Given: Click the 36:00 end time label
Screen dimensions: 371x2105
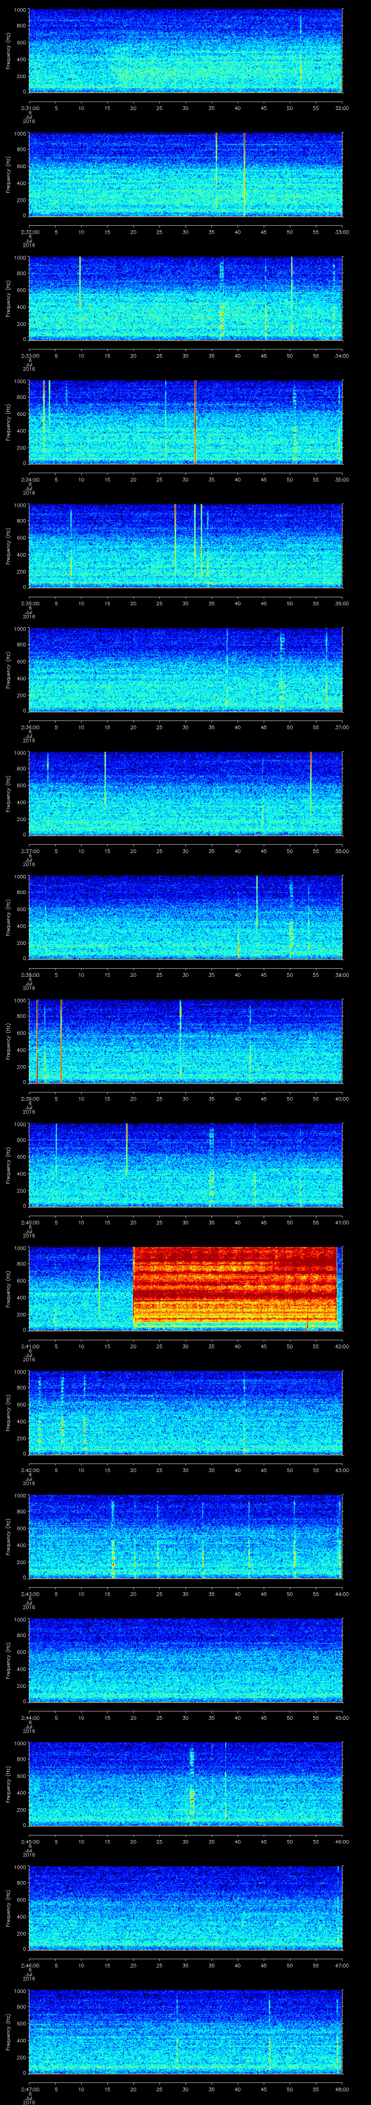Looking at the screenshot, I should point(342,603).
